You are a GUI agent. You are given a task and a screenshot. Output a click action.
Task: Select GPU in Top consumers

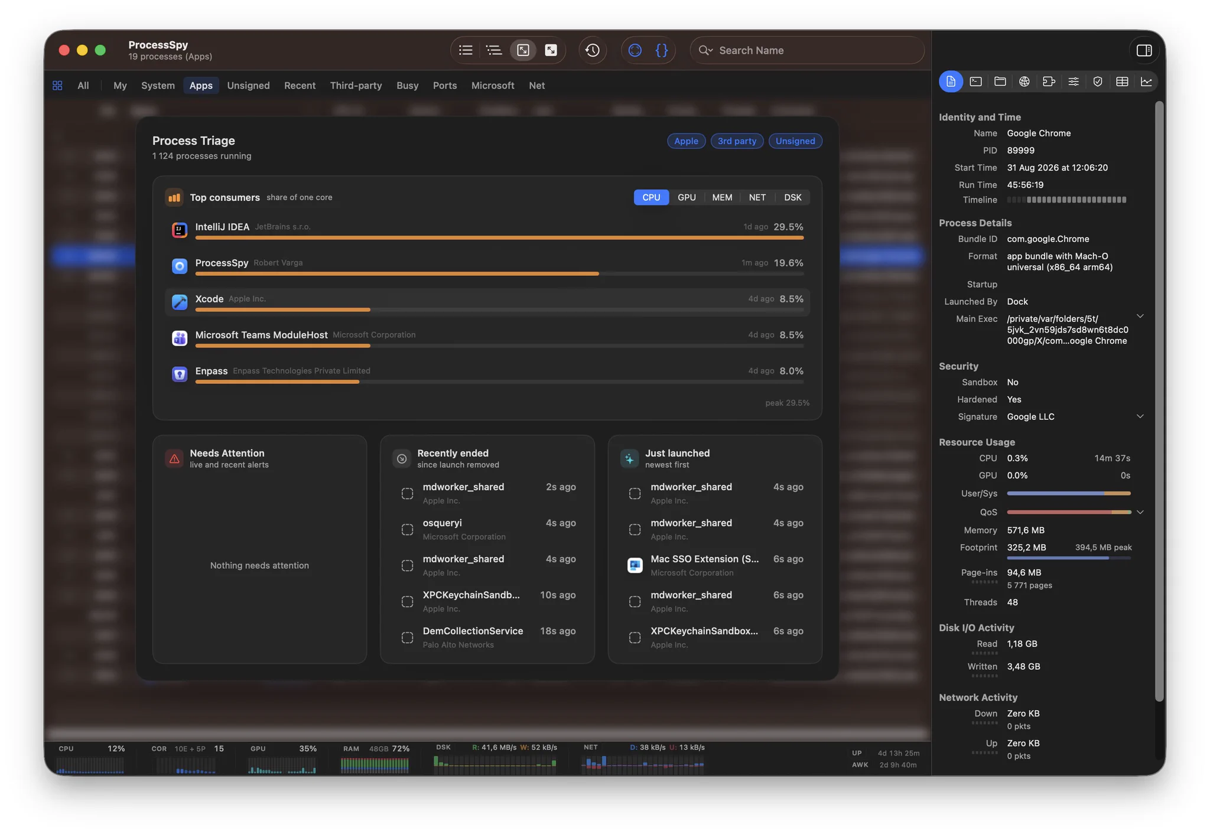click(687, 197)
